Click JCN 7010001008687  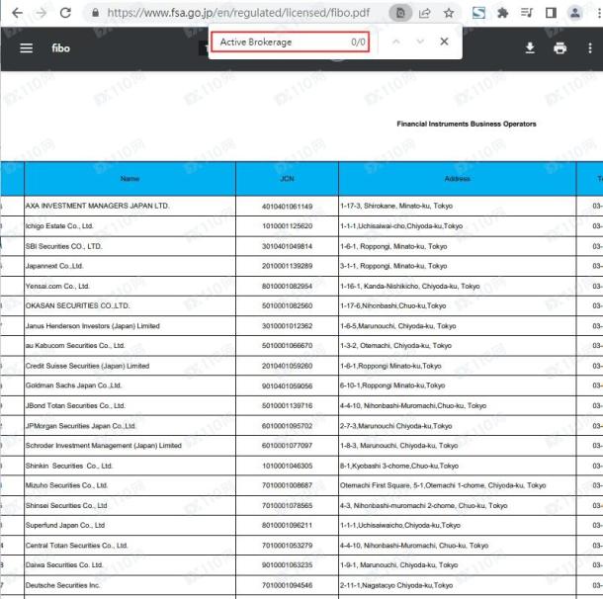287,485
